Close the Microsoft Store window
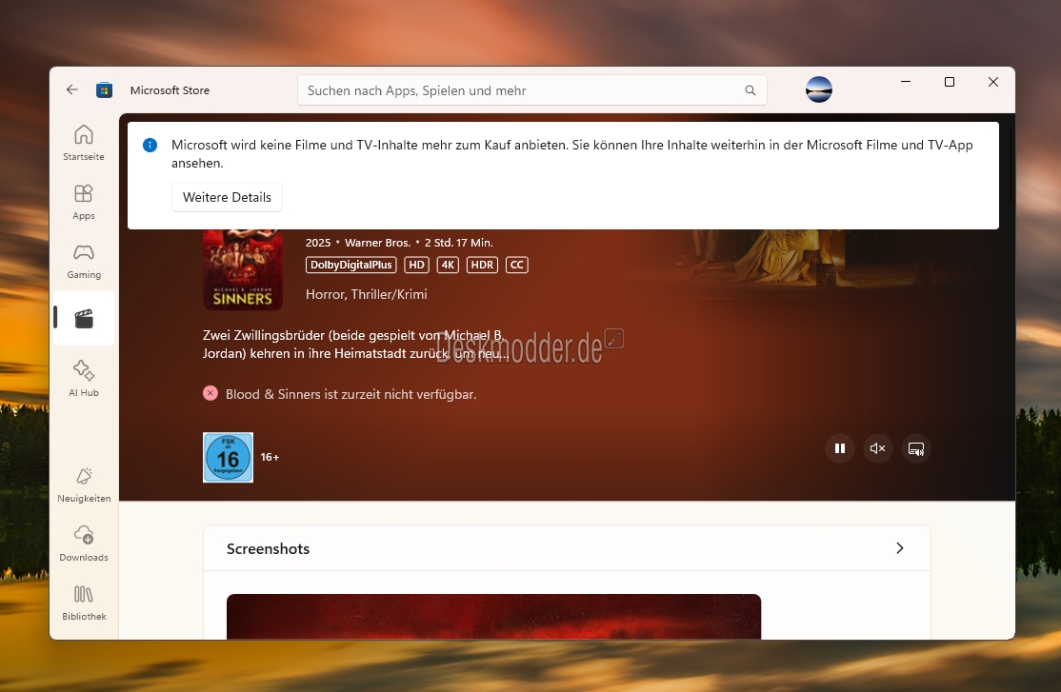Image resolution: width=1061 pixels, height=692 pixels. [993, 82]
